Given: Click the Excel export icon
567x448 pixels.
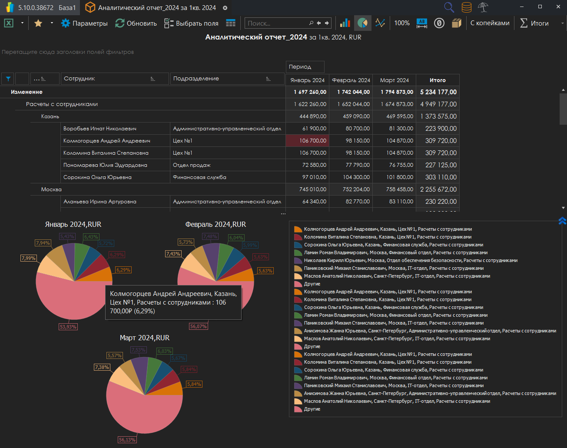Looking at the screenshot, I should [9, 23].
